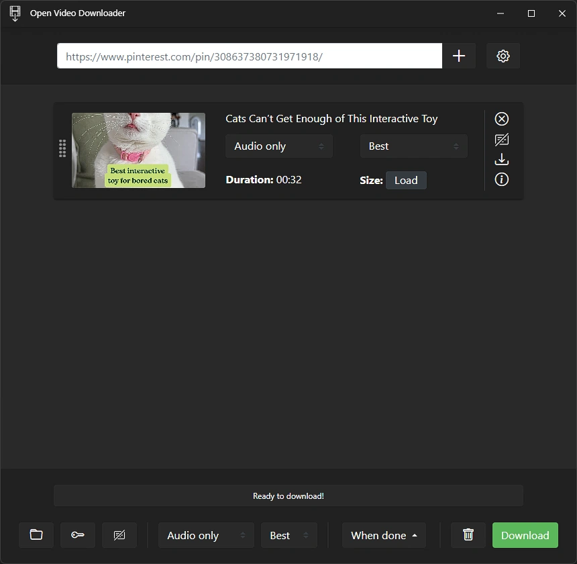Click the green Download button
577x564 pixels.
[525, 535]
